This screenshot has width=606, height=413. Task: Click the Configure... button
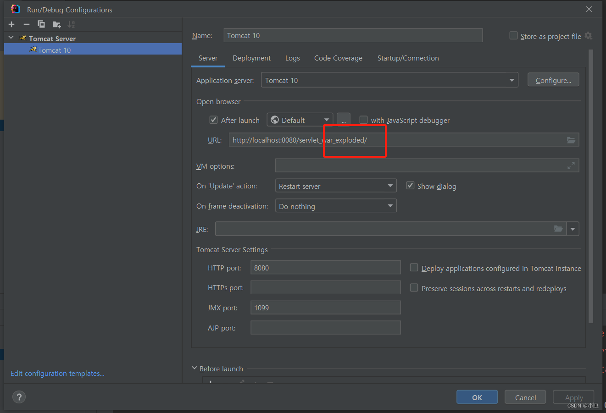[x=553, y=80]
